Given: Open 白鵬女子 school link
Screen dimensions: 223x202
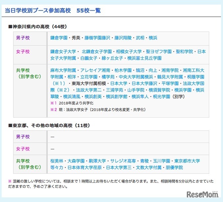Looking at the screenshot, I should pos(89,58).
